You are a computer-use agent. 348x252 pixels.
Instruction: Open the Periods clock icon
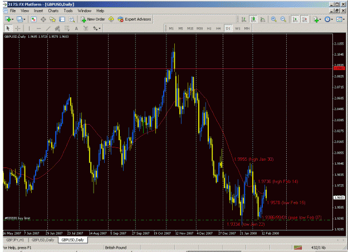click(x=327, y=19)
